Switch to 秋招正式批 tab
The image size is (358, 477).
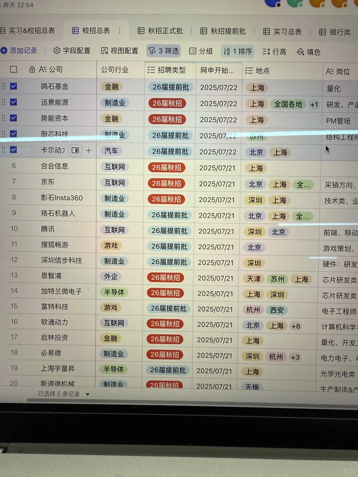click(160, 31)
